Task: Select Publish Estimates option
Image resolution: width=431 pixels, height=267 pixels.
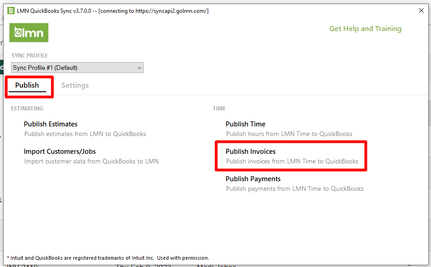Action: pyautogui.click(x=51, y=124)
